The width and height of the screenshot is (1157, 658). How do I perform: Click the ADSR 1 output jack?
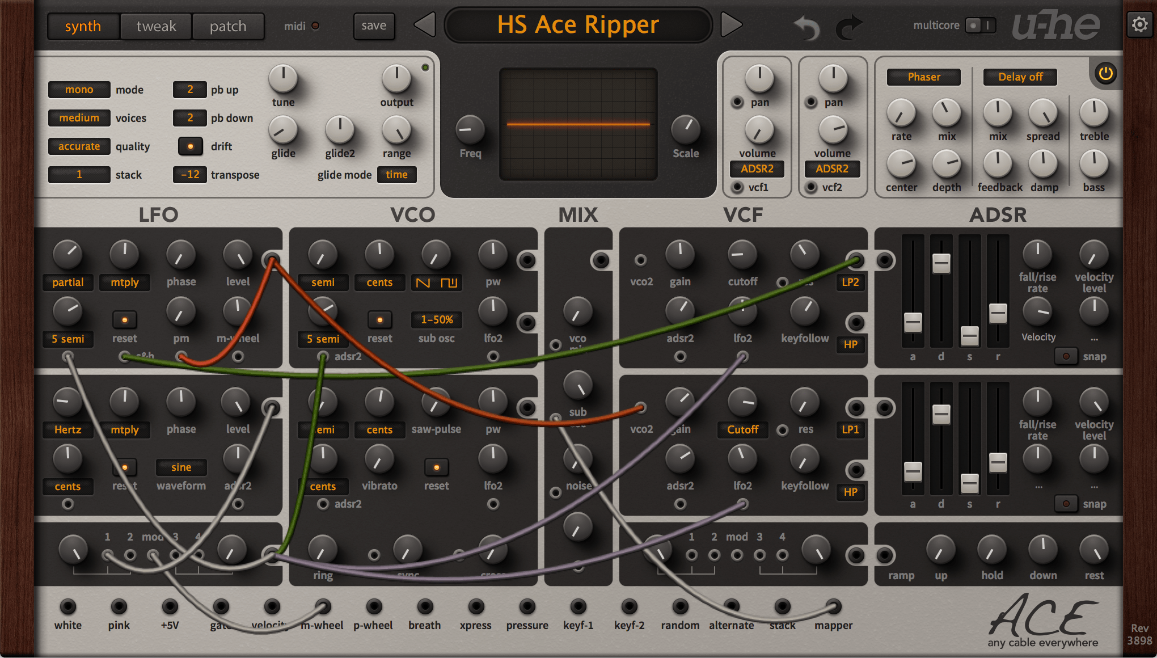885,260
